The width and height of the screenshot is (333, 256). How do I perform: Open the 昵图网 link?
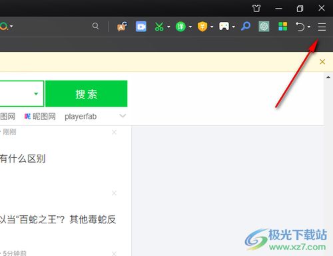point(40,117)
